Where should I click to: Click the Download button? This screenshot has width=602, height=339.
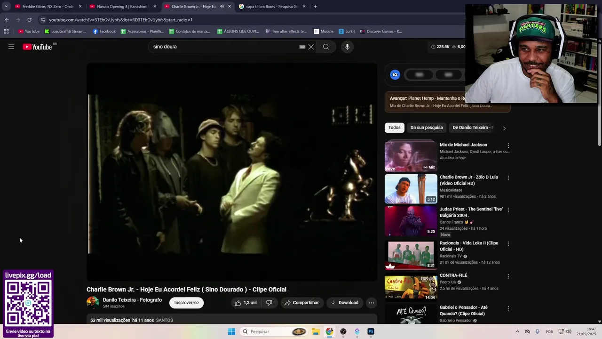(x=344, y=303)
